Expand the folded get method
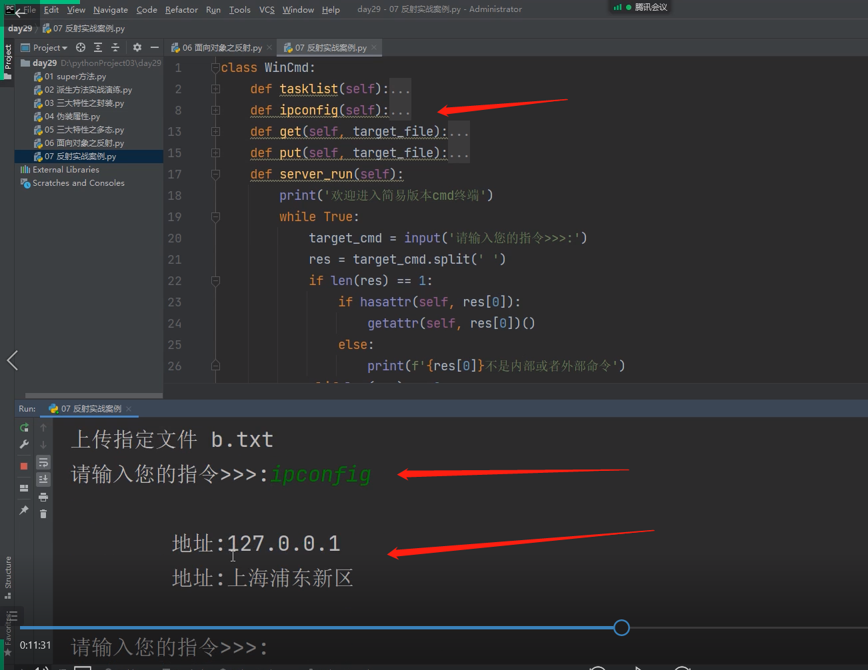The image size is (868, 670). (x=215, y=132)
